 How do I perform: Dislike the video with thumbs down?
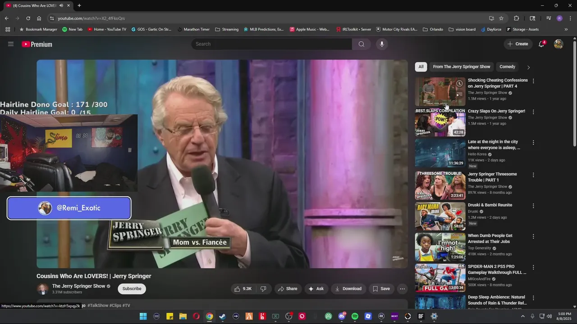click(263, 289)
